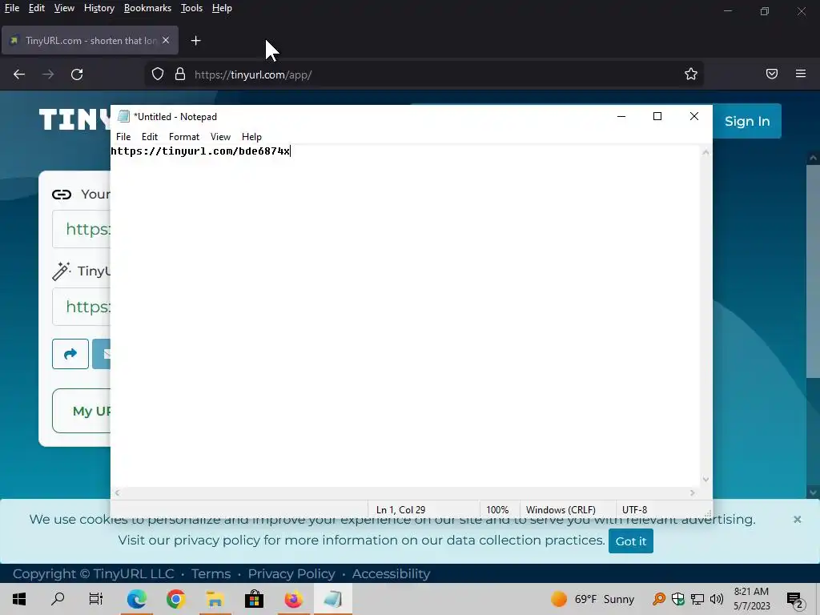Click Notepad vertical scrollbar down arrow
Image resolution: width=820 pixels, height=615 pixels.
705,480
